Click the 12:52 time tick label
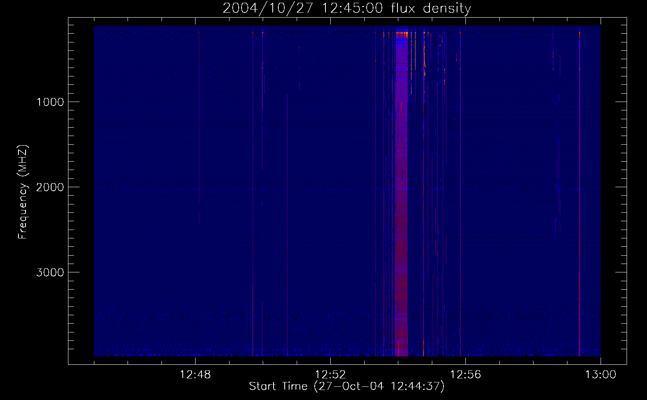Screen dimensions: 647x400 (x=330, y=375)
